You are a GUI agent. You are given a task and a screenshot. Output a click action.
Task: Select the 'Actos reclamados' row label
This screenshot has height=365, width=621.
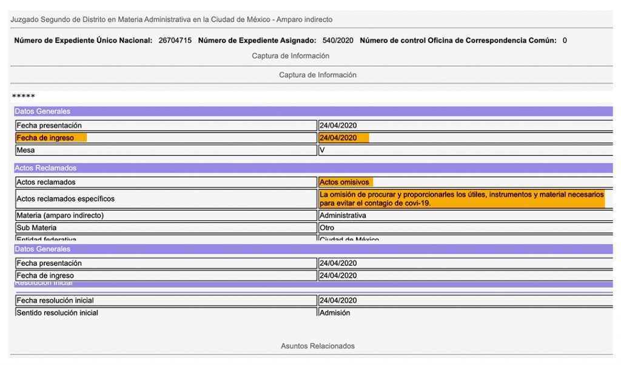click(x=46, y=182)
